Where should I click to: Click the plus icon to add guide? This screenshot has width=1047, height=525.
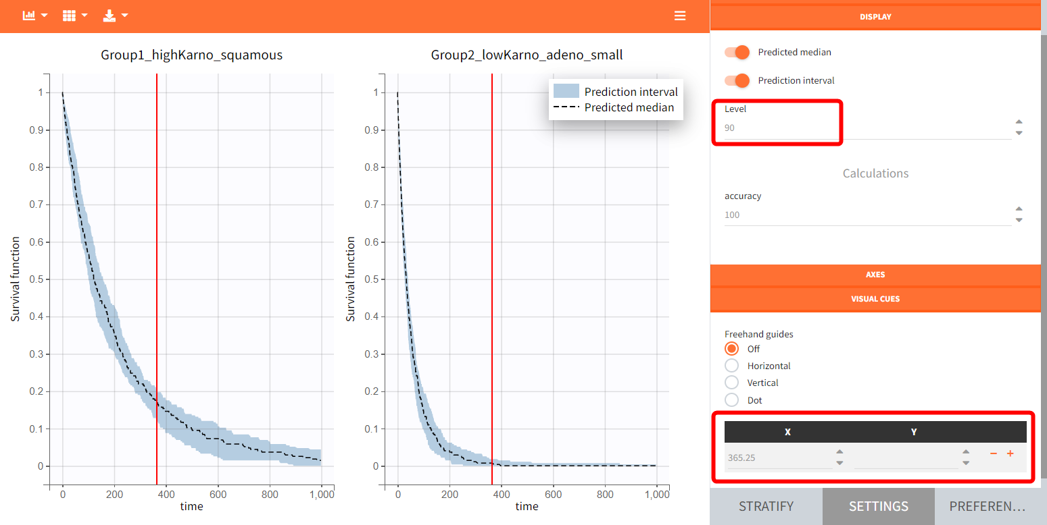(1011, 454)
